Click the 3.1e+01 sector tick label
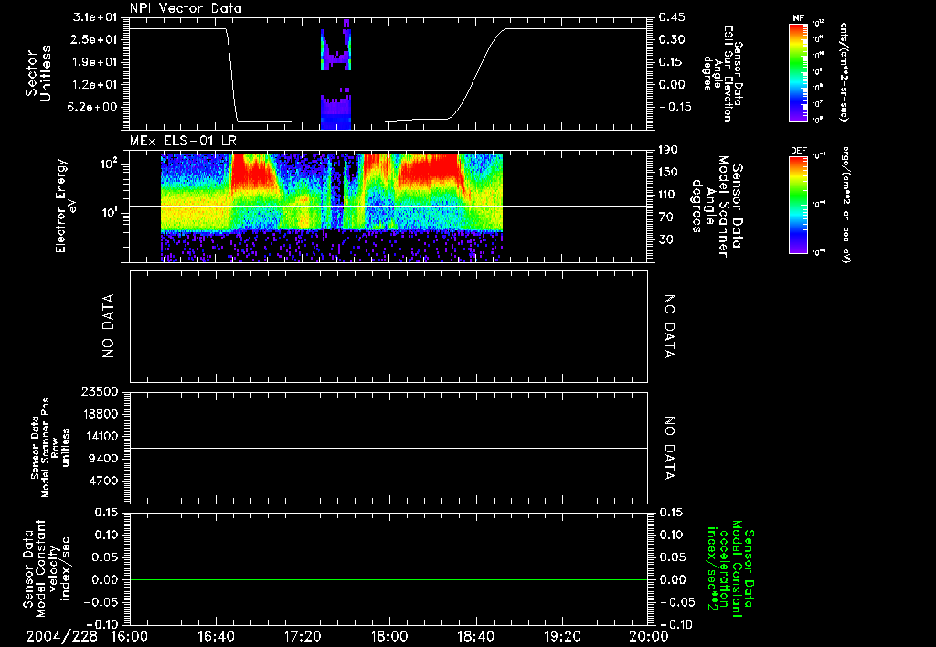This screenshot has height=647, width=936. (95, 17)
